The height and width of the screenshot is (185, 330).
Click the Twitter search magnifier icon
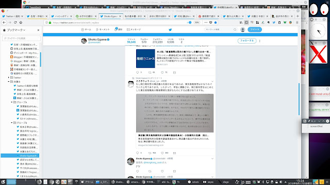235,30
